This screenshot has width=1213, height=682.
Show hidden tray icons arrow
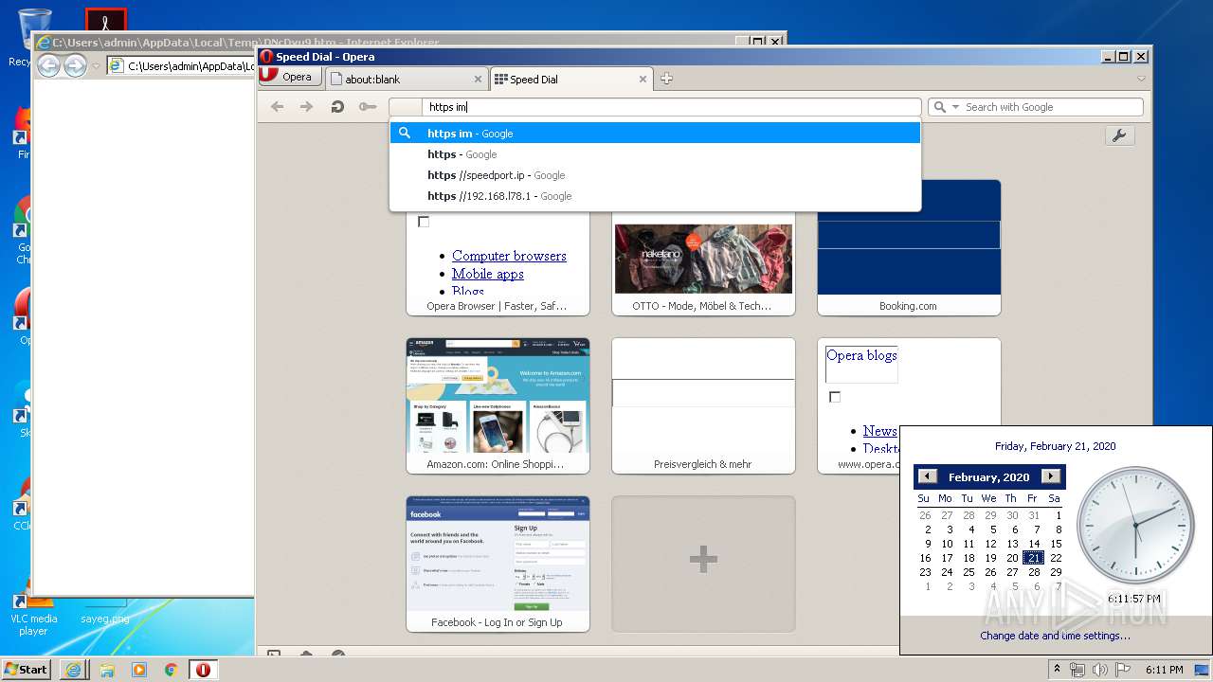coord(1058,670)
